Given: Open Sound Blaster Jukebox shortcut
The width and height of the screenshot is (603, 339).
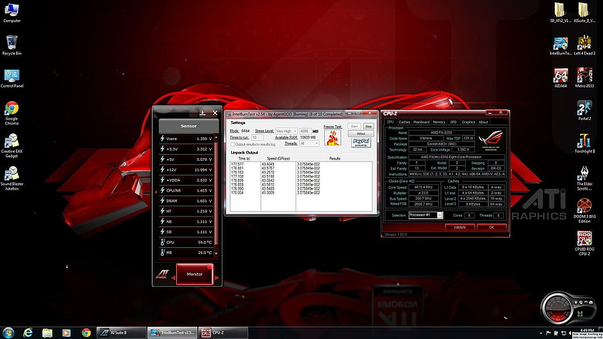Looking at the screenshot, I should (11, 178).
